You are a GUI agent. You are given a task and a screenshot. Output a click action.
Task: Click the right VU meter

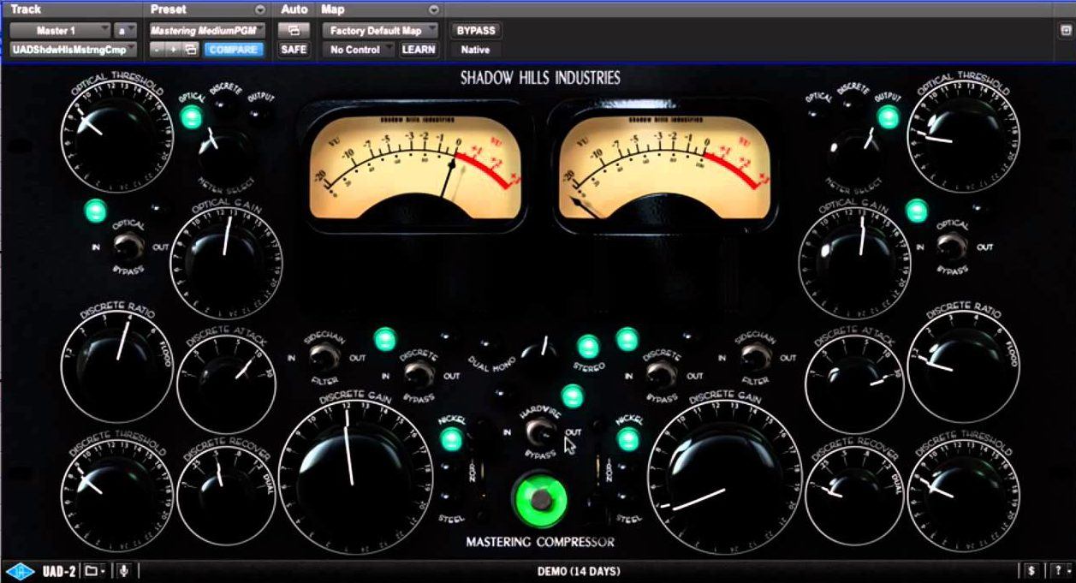click(663, 165)
